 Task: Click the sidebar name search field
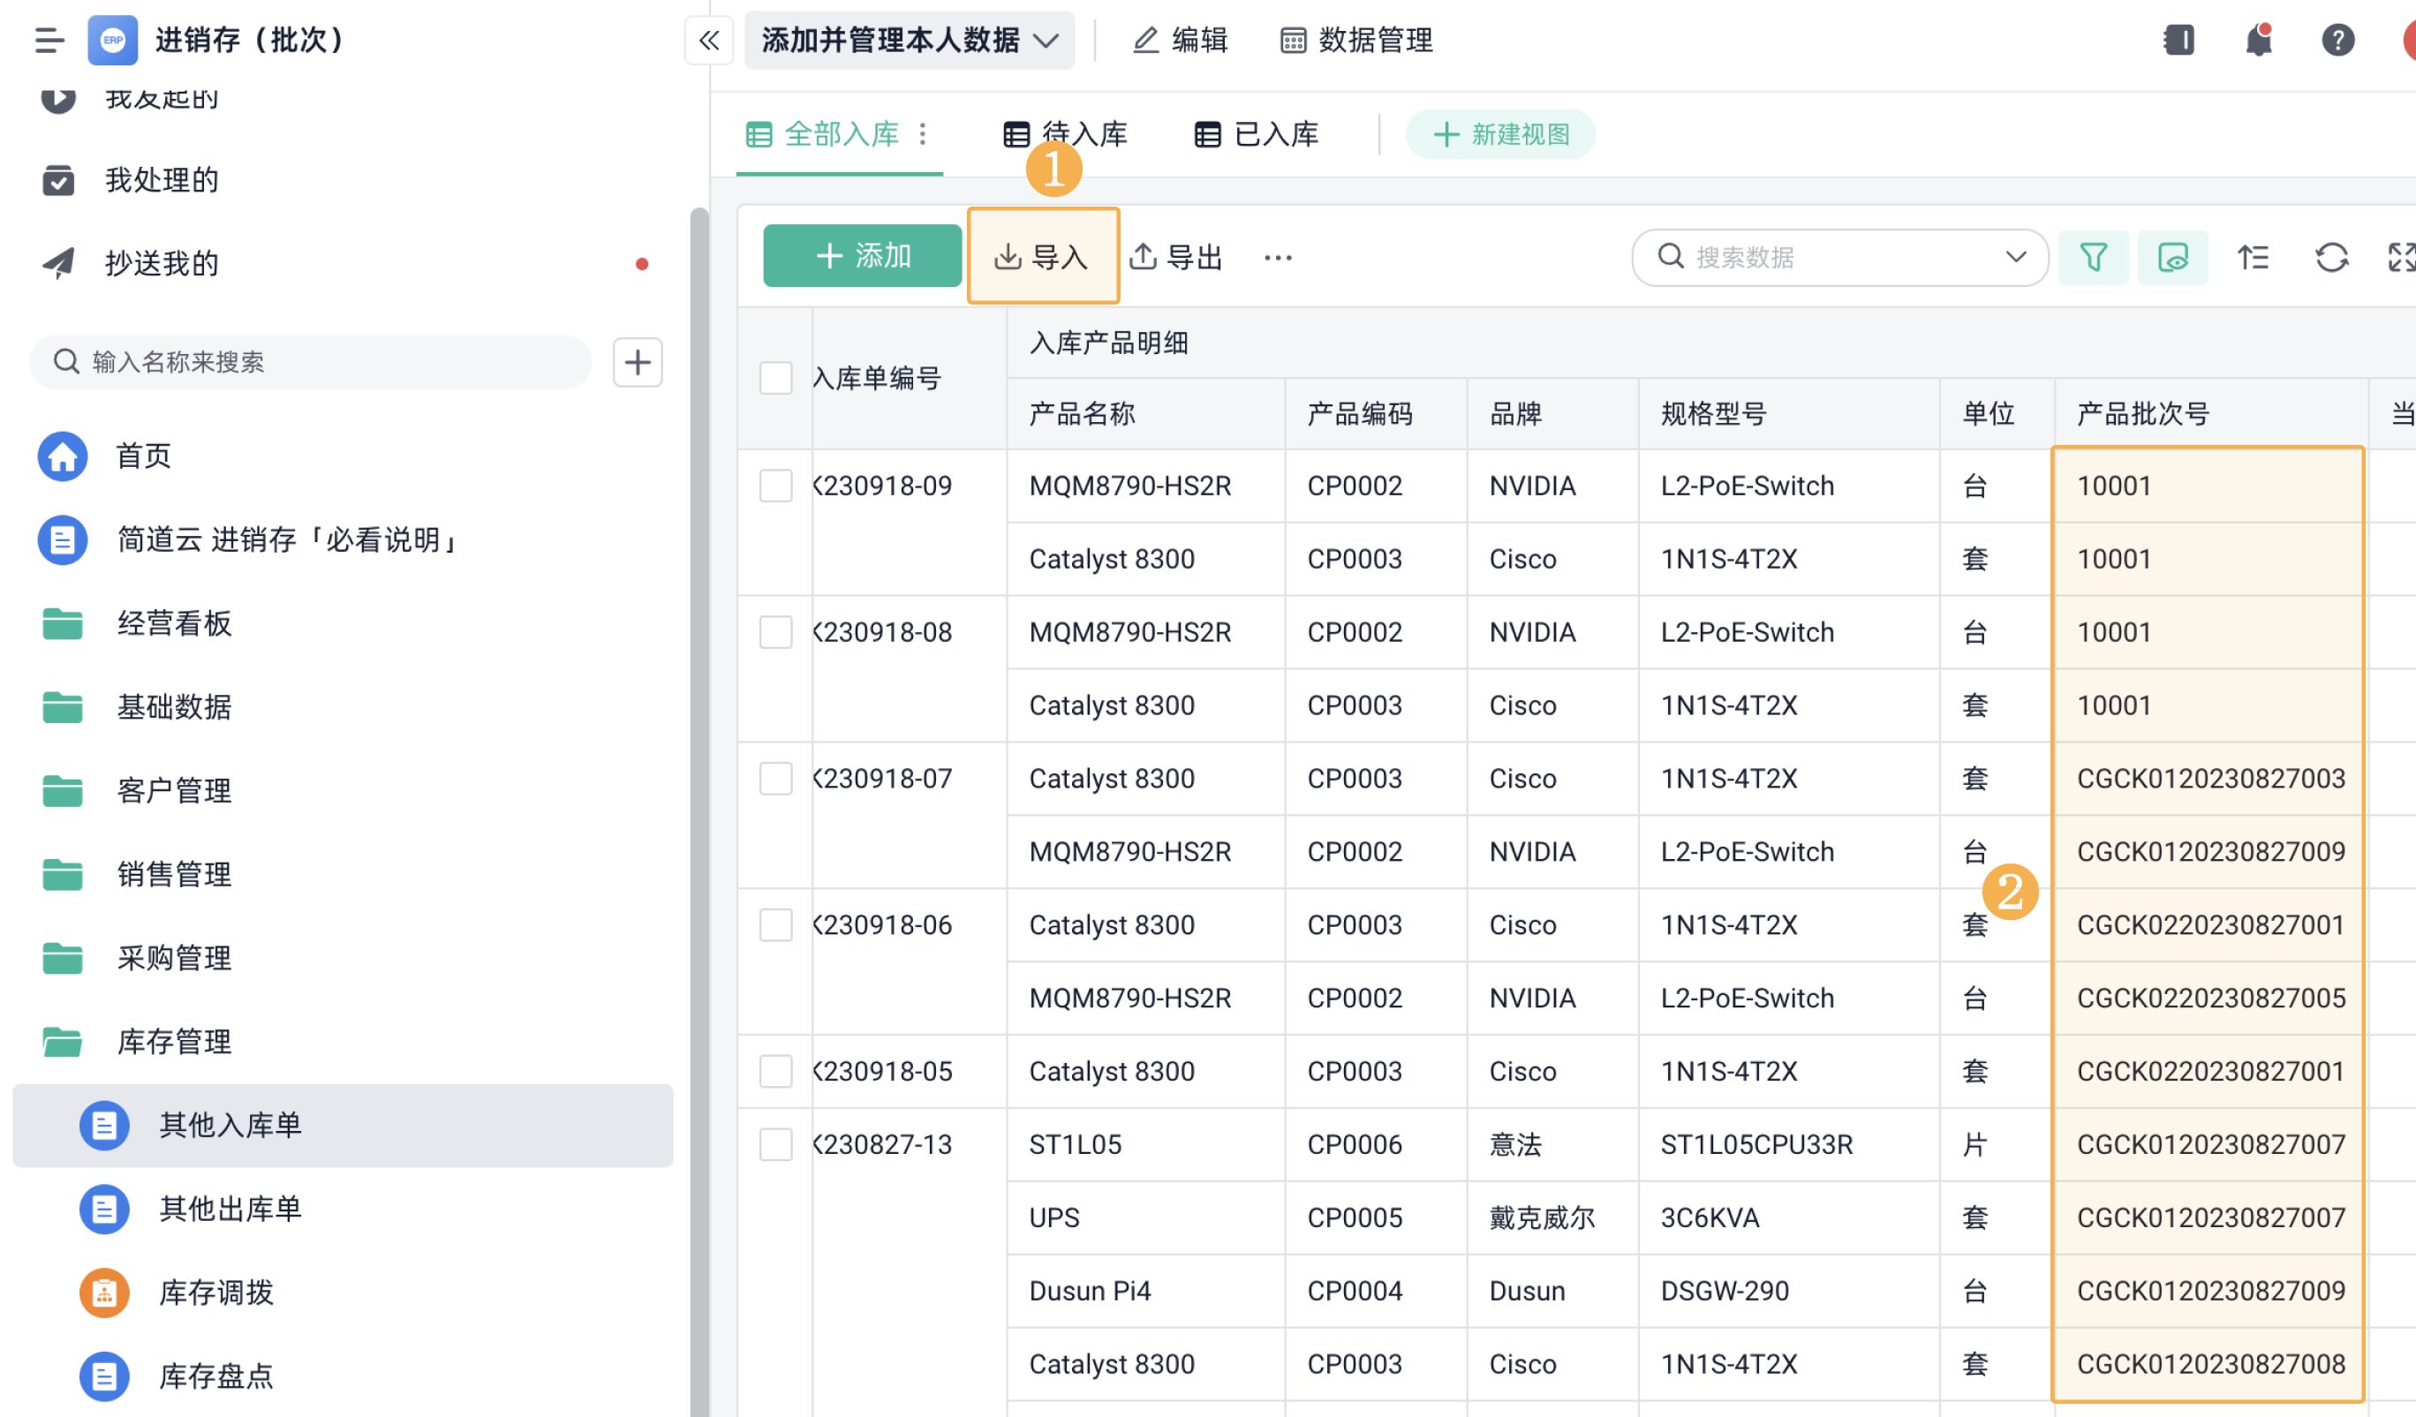tap(311, 362)
